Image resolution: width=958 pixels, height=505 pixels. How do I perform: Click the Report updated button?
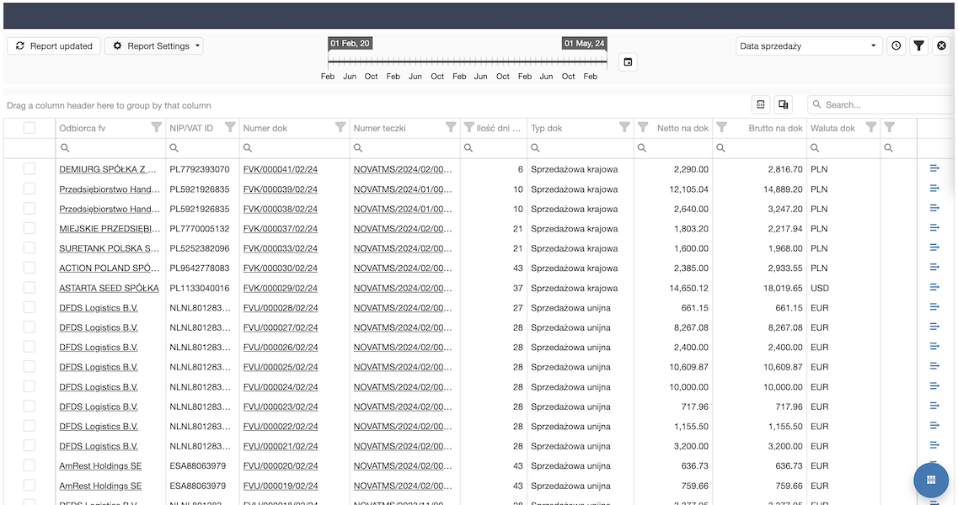pos(54,46)
